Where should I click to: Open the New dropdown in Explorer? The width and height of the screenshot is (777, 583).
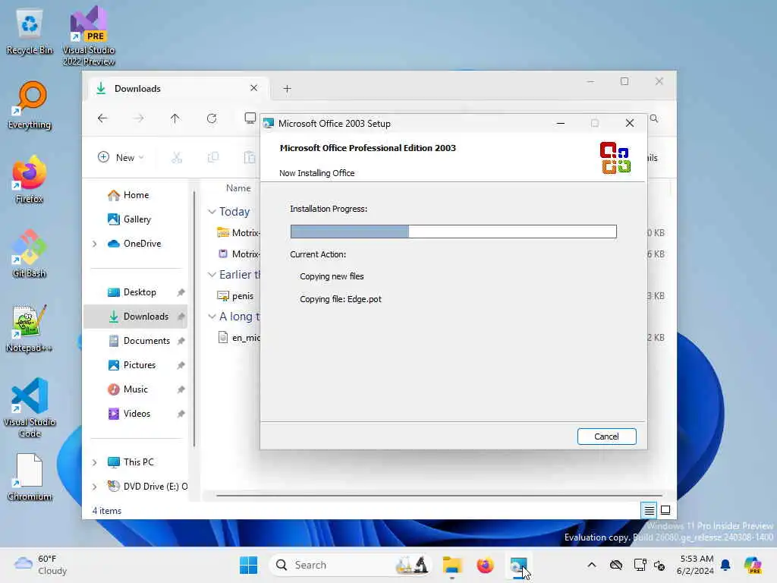pos(121,158)
